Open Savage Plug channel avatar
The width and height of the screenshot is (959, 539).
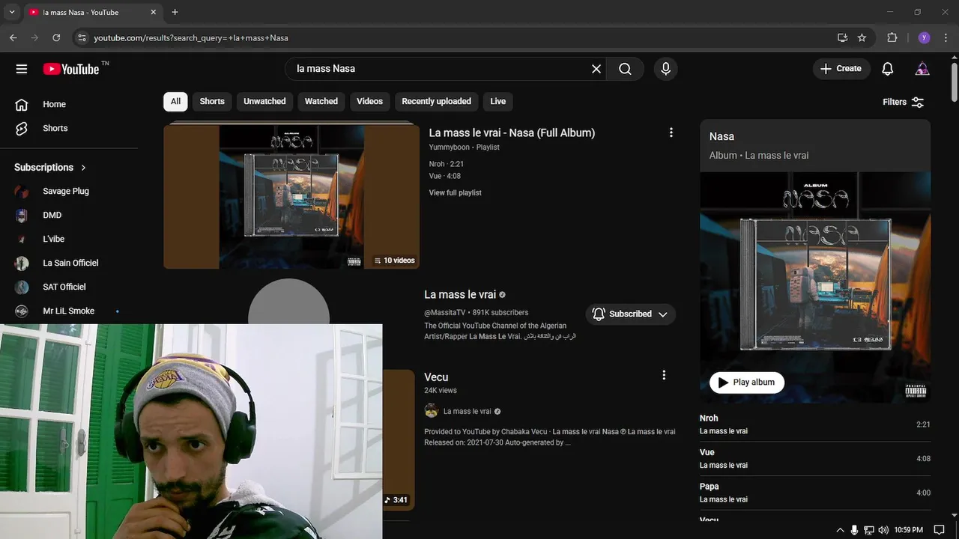pyautogui.click(x=22, y=191)
